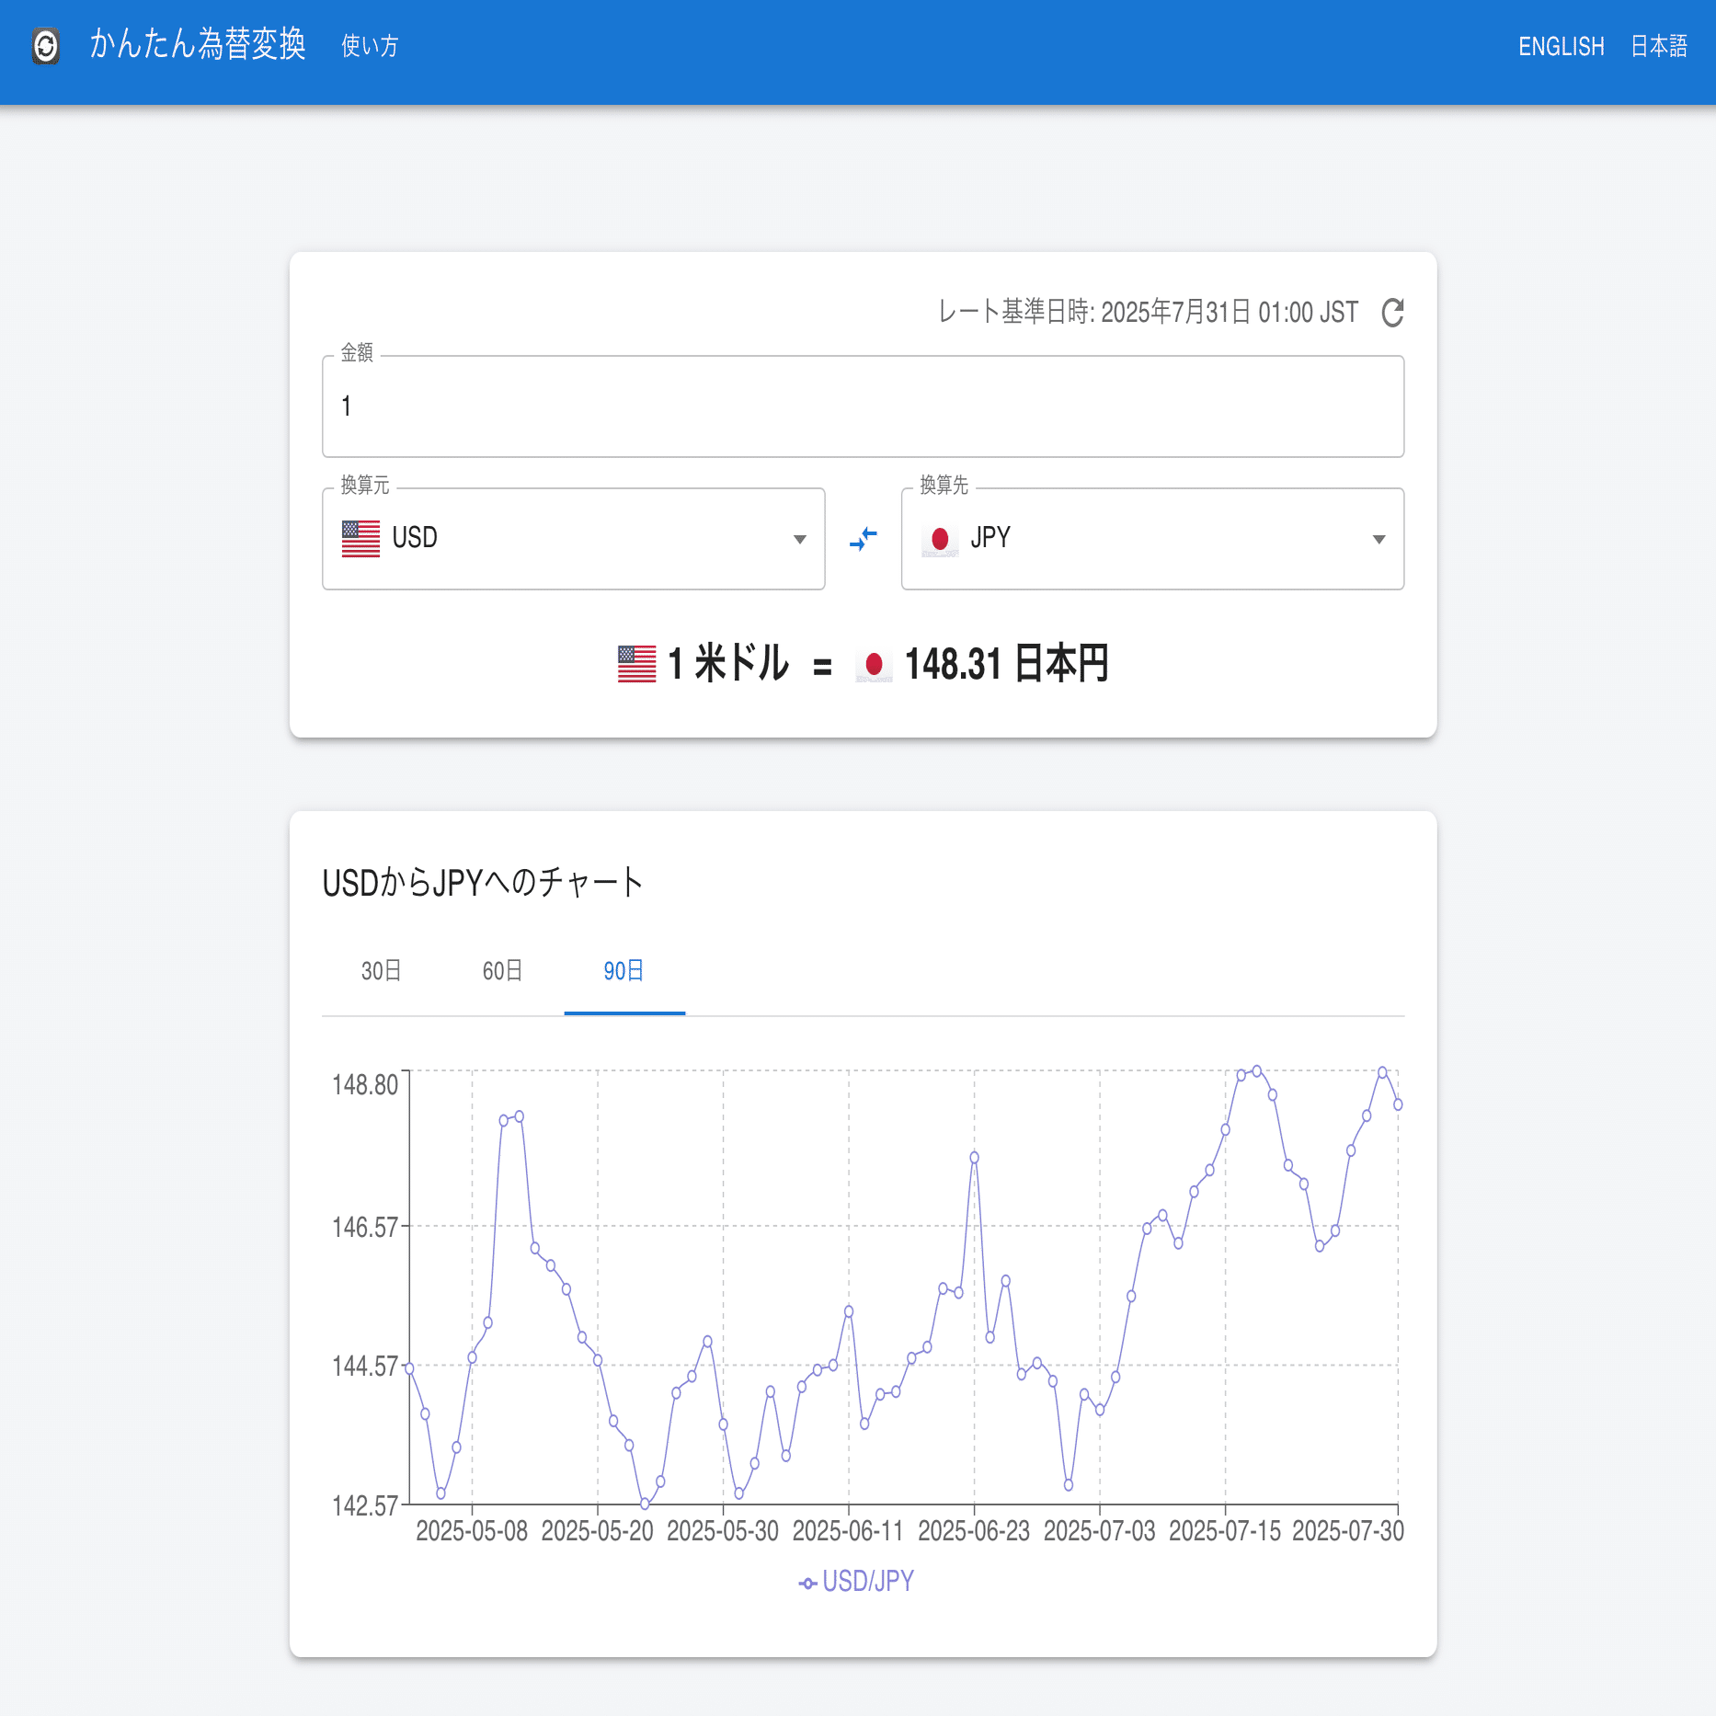Viewport: 1716px width, 1716px height.
Task: Refresh the exchange rate data
Action: point(1392,312)
